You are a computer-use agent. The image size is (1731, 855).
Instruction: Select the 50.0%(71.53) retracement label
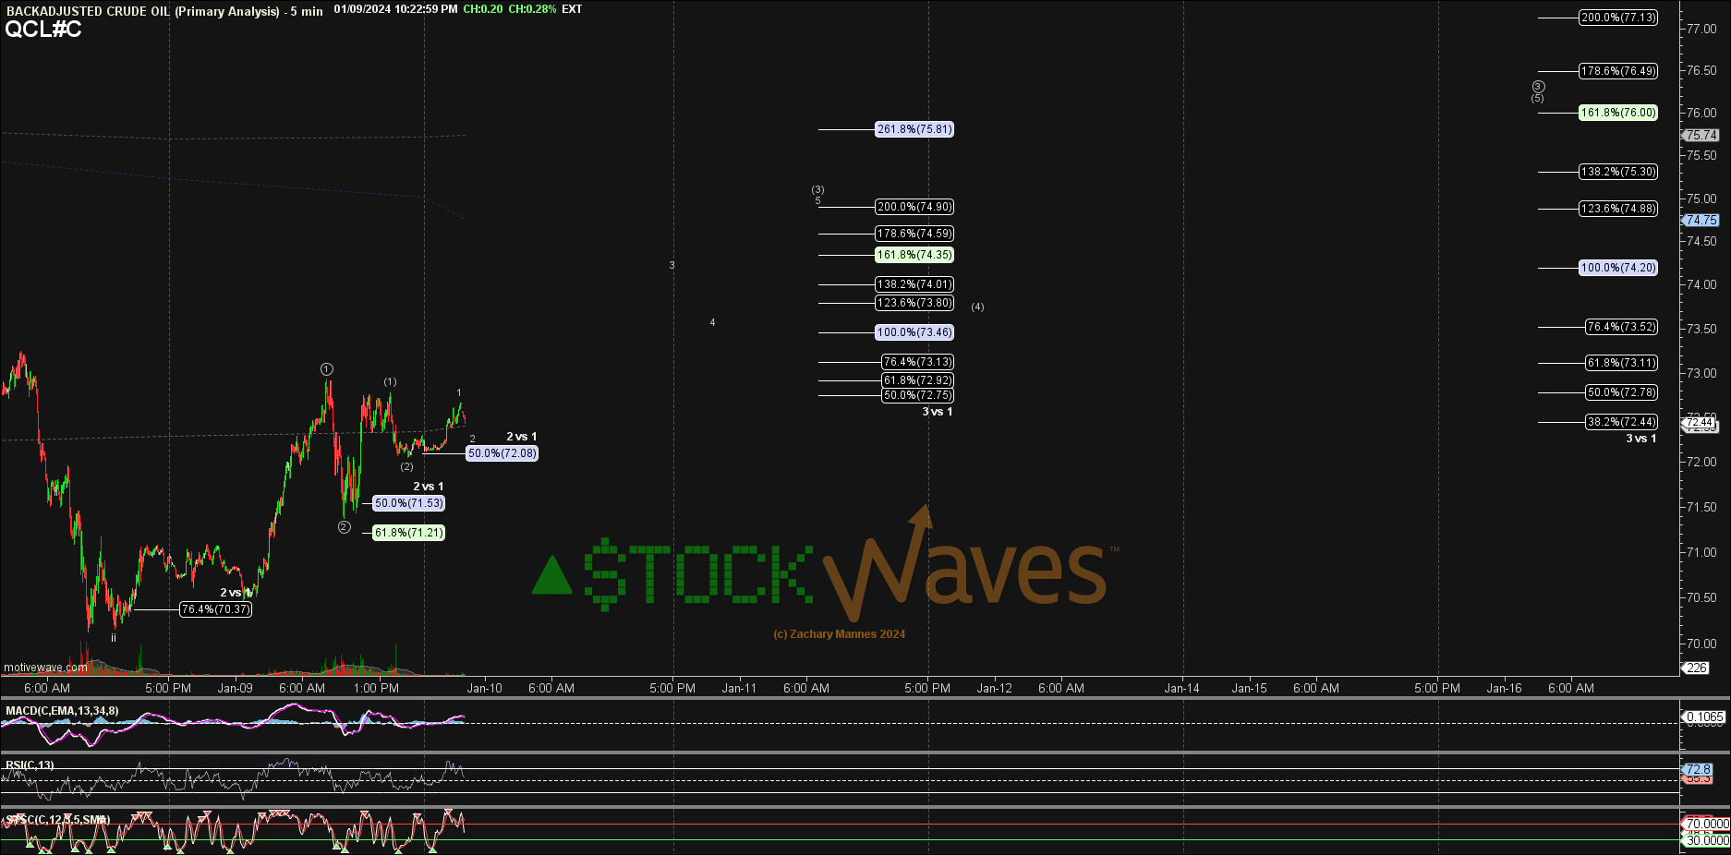click(x=408, y=503)
